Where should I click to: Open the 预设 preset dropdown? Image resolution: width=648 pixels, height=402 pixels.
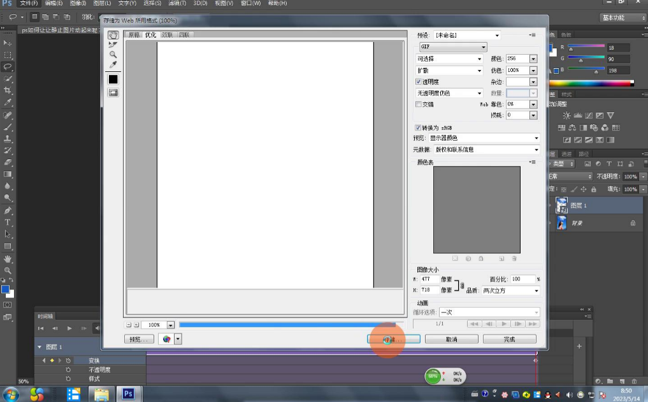pyautogui.click(x=467, y=35)
